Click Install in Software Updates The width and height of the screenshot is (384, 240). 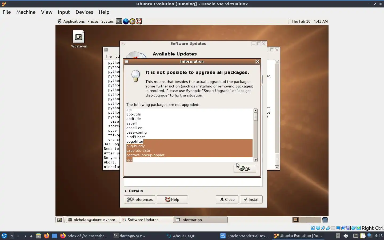[251, 199]
